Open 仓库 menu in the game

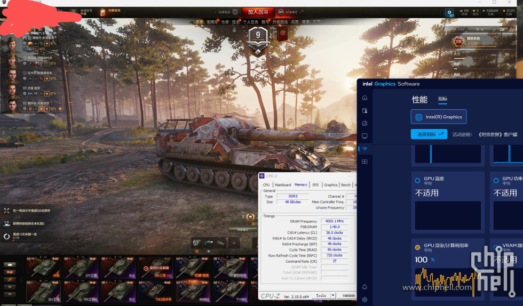pos(225,22)
